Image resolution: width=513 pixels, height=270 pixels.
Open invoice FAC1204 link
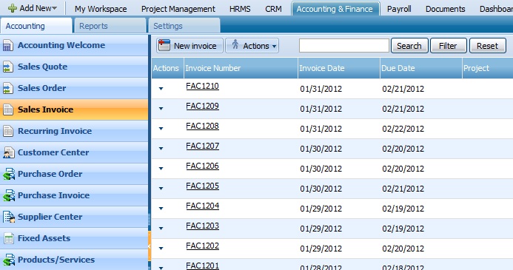[203, 206]
